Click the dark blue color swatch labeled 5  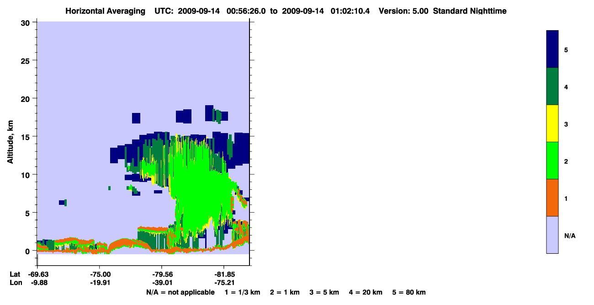pos(552,49)
